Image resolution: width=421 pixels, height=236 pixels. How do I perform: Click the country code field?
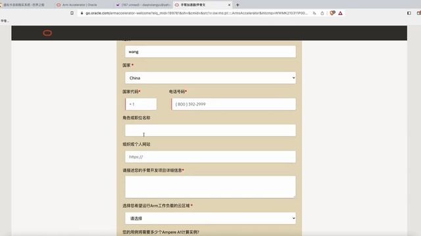click(141, 104)
